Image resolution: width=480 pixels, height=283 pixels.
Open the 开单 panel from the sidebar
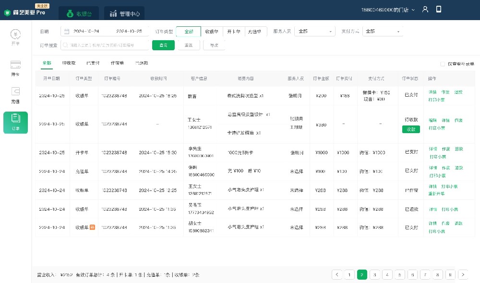pos(15,36)
